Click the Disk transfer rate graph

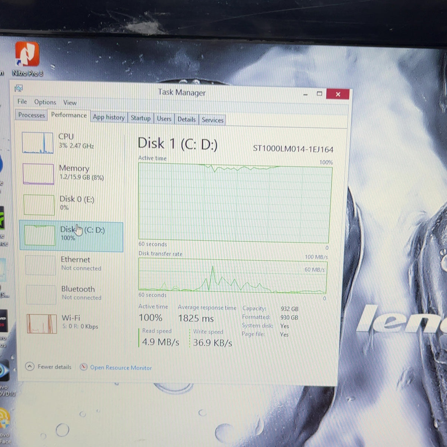pos(232,276)
